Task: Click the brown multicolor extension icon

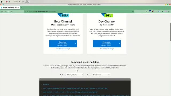Action: [x=153, y=11]
